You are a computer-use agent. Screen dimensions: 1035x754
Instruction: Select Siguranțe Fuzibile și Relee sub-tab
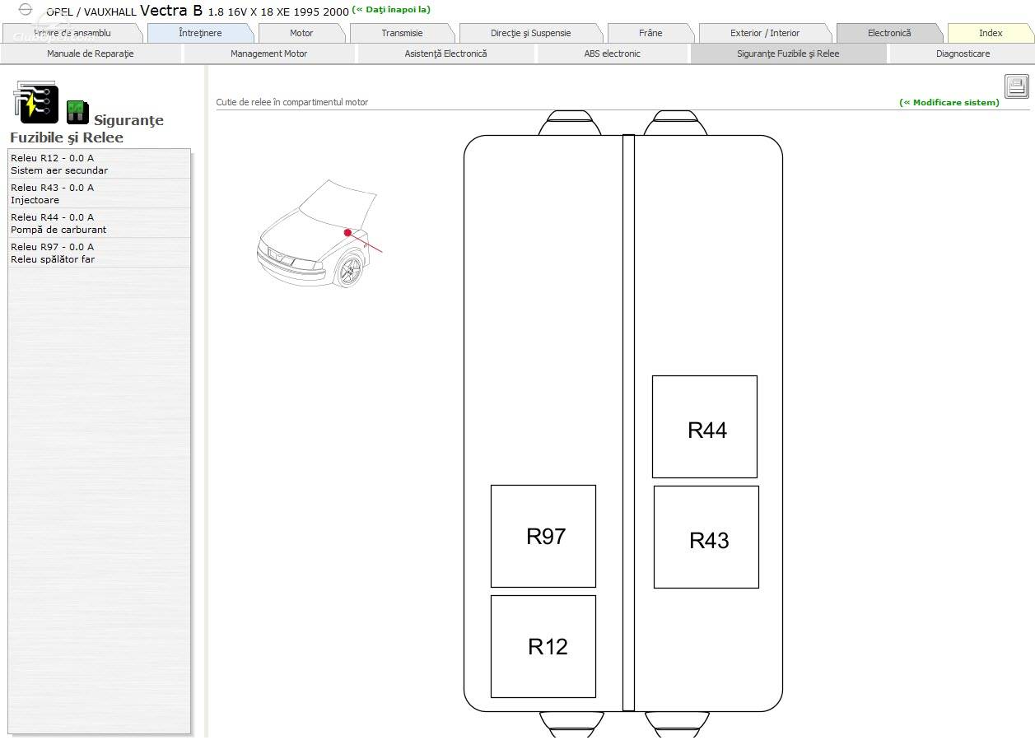[788, 54]
